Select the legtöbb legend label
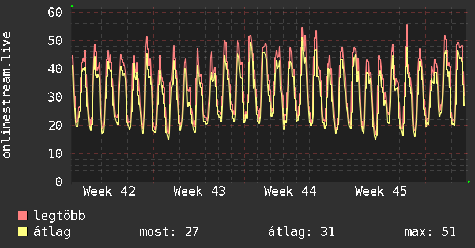This screenshot has width=475, height=248. point(60,216)
